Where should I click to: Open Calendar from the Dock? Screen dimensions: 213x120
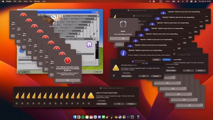tap(91, 117)
